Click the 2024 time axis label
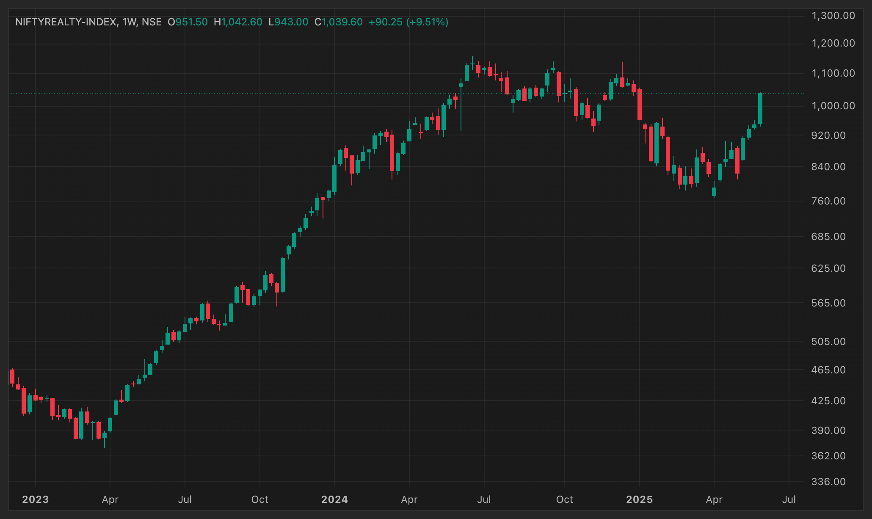Image resolution: width=872 pixels, height=519 pixels. [x=334, y=500]
